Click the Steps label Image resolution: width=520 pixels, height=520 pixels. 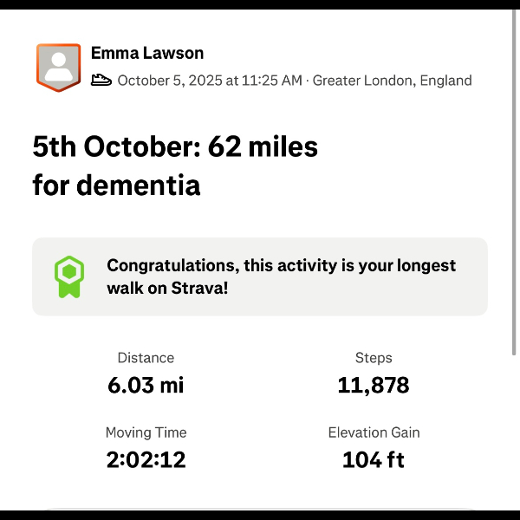pos(374,358)
